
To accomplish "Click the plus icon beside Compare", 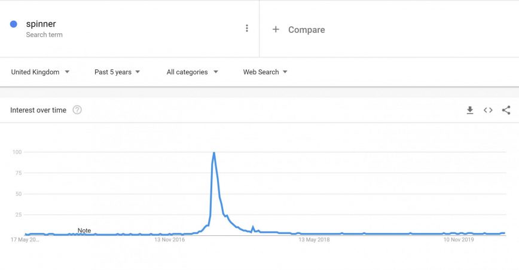I will (276, 29).
